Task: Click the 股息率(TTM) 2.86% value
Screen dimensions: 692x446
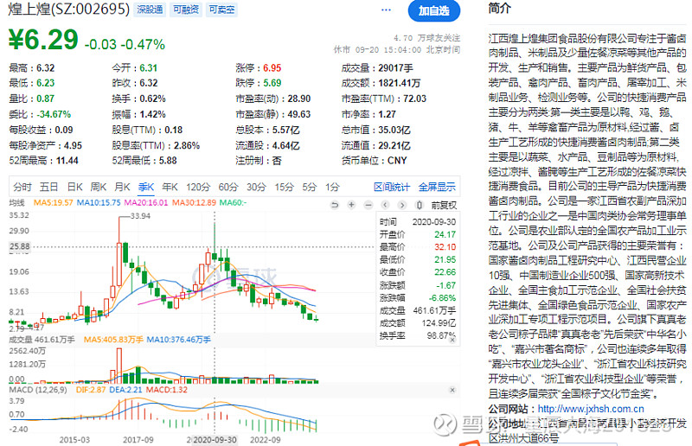Action: (156, 145)
